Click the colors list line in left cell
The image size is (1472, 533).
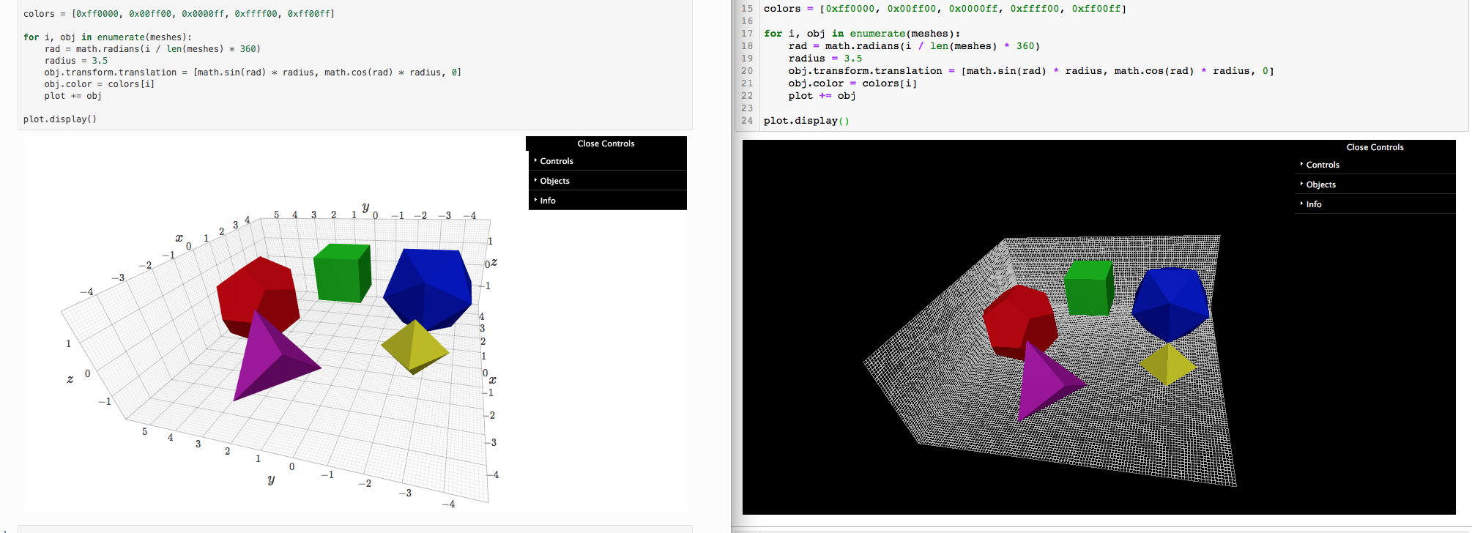click(179, 14)
